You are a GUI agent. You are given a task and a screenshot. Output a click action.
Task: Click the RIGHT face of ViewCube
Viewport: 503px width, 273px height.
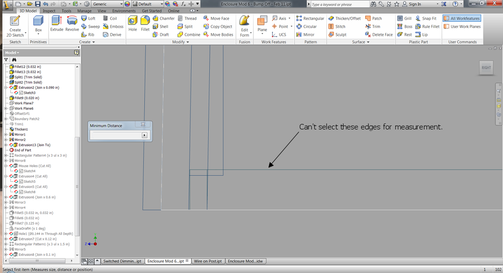pyautogui.click(x=486, y=67)
